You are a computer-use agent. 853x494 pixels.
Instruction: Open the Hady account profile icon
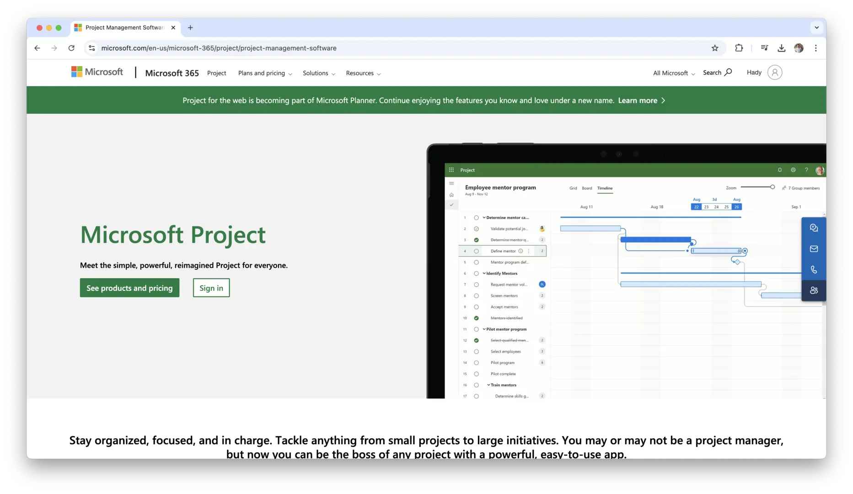pyautogui.click(x=774, y=72)
